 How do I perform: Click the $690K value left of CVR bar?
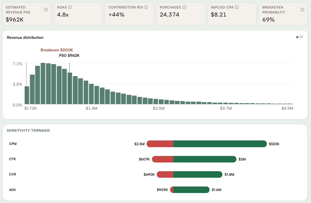coord(149,174)
